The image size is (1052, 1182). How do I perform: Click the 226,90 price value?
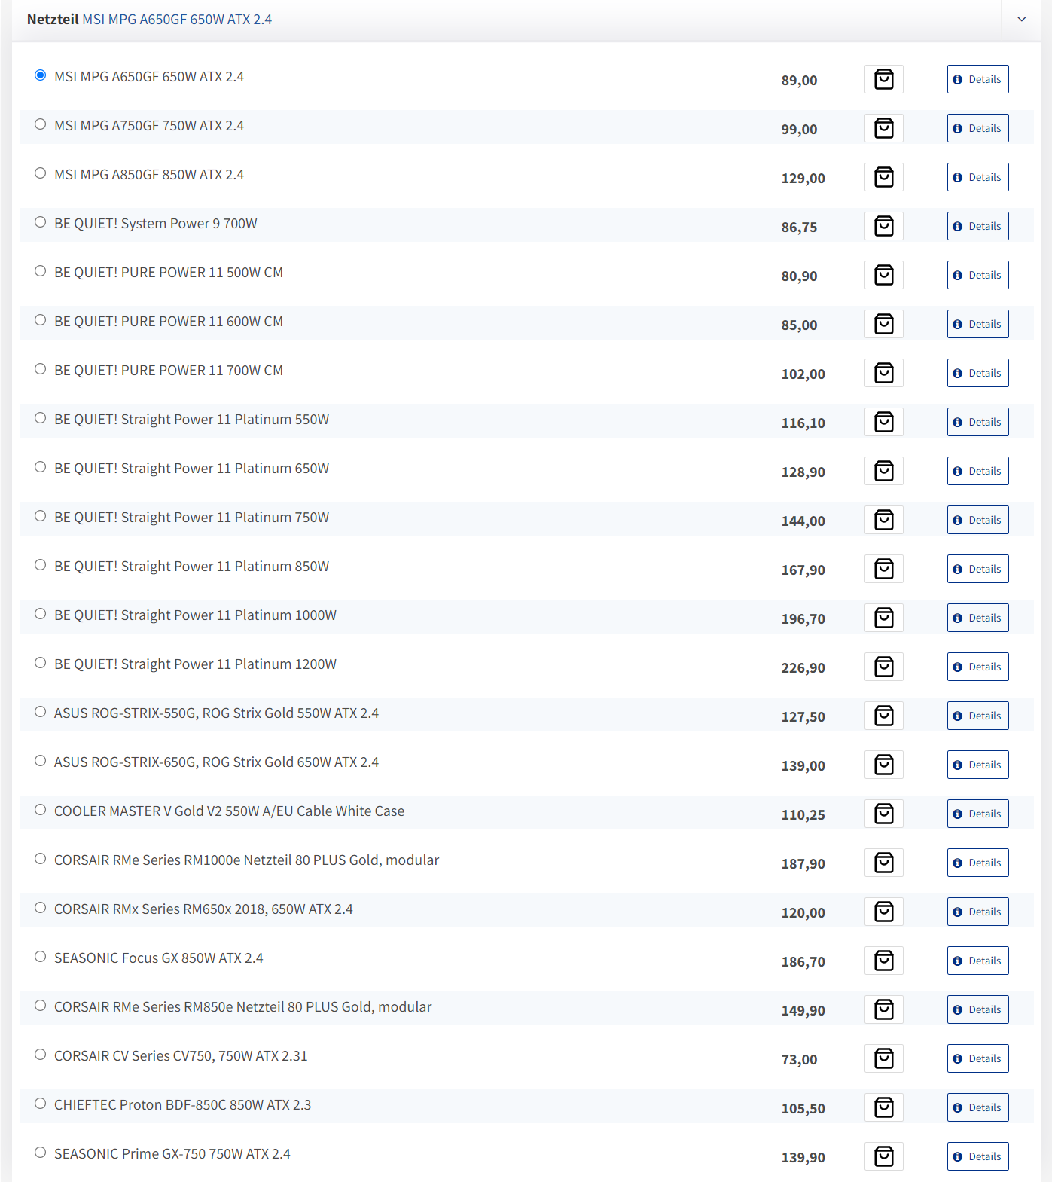803,668
